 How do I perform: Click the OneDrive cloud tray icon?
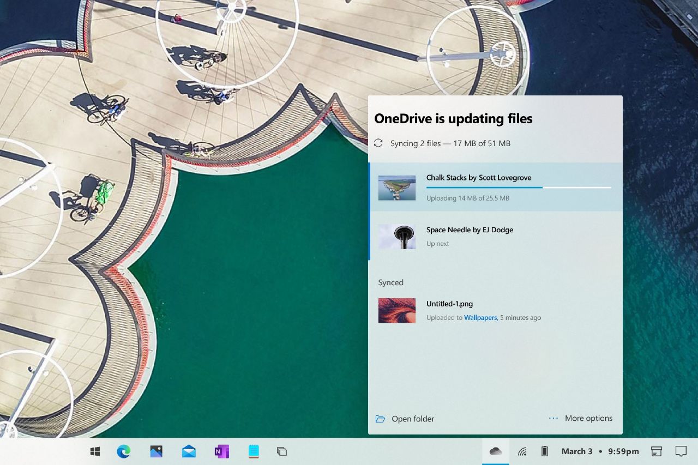[496, 451]
